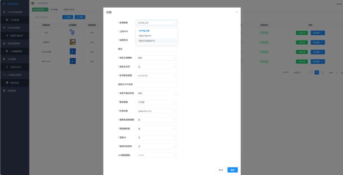Click the blue 确定 confirm button
Screen dimensions: 343x175
(x=232, y=170)
